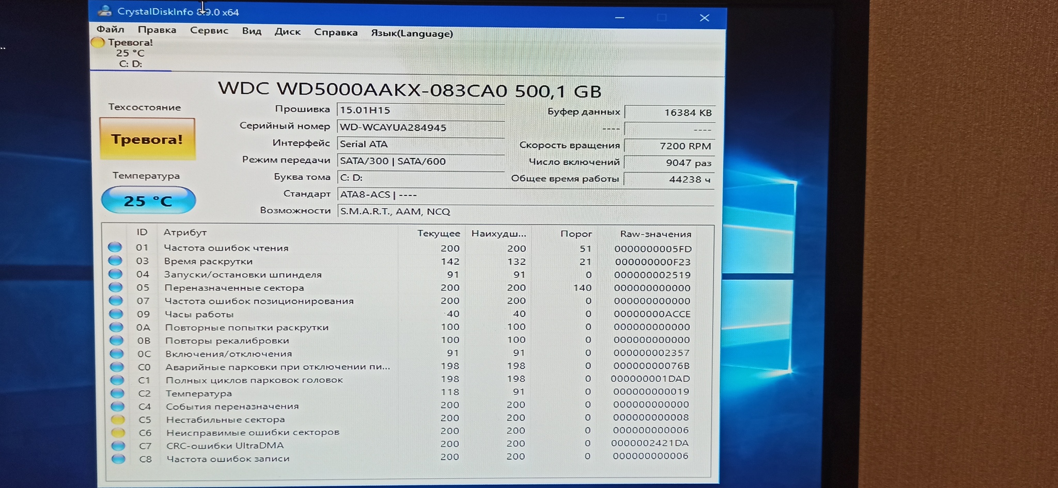Click the ID column header
The height and width of the screenshot is (488, 1058).
click(142, 232)
